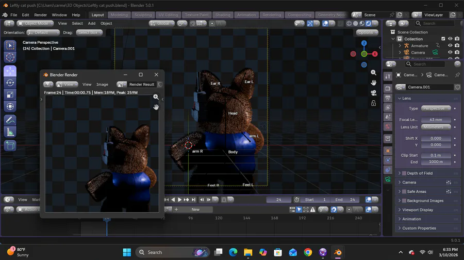Click the viewport zoom magnifier icon

pyautogui.click(x=373, y=72)
